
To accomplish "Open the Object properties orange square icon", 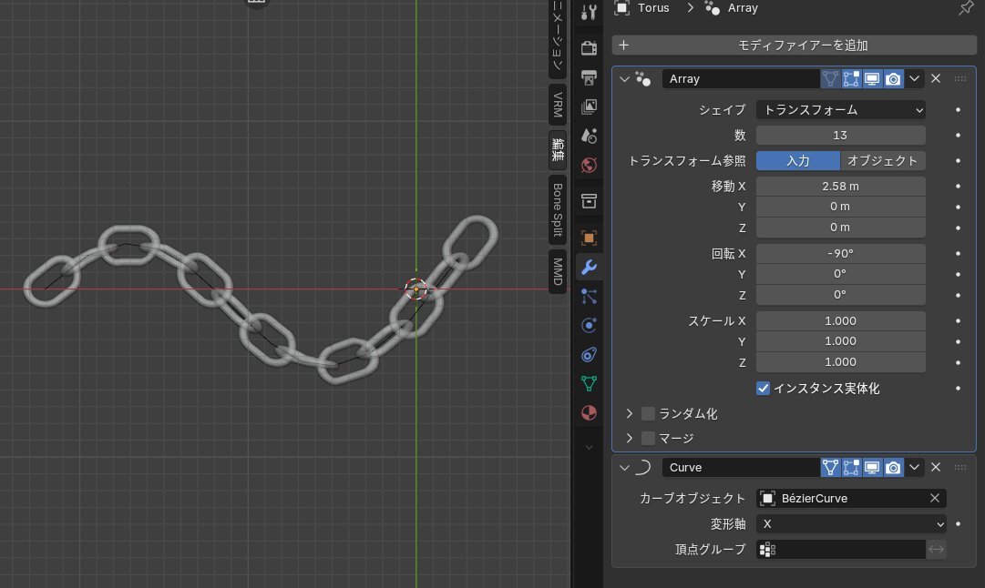I will (x=589, y=238).
